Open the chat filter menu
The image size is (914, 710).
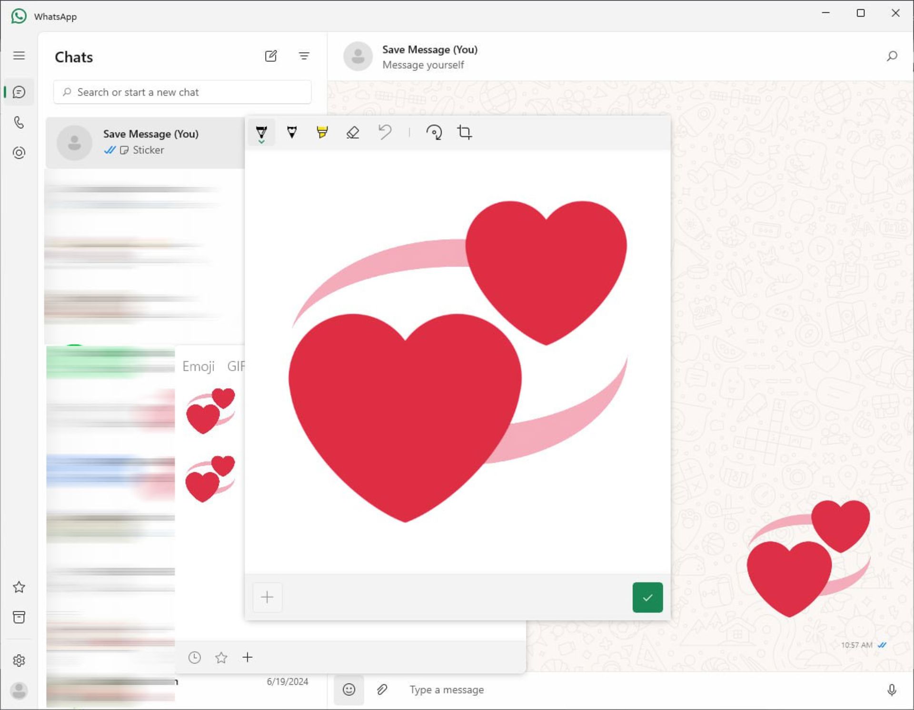point(304,56)
